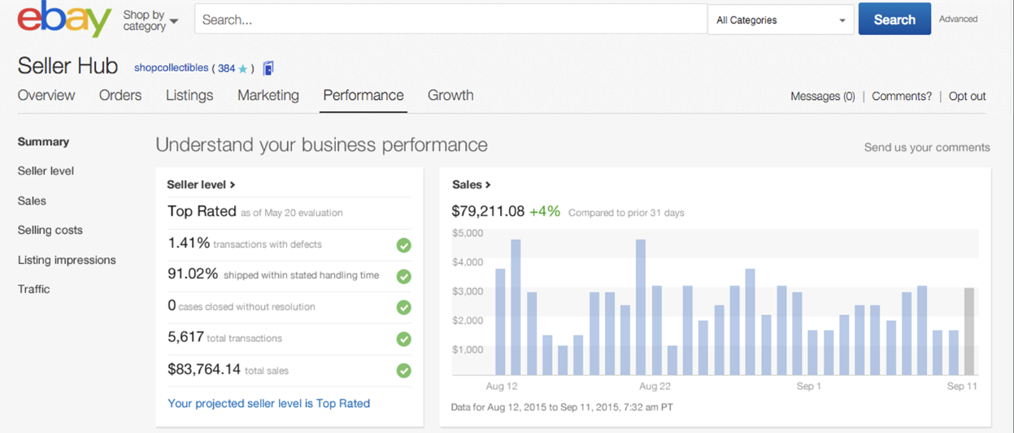Viewport: 1014px width, 433px height.
Task: Open the store icon next to shopcollectibles
Action: 268,68
